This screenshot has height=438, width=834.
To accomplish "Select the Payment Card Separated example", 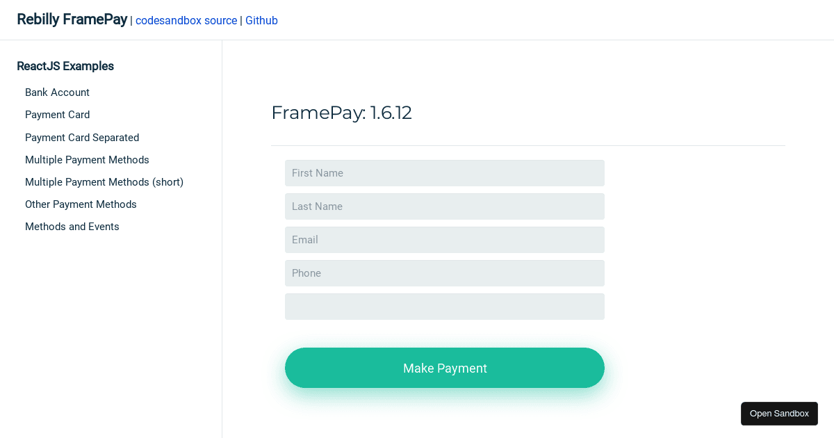I will pyautogui.click(x=82, y=138).
